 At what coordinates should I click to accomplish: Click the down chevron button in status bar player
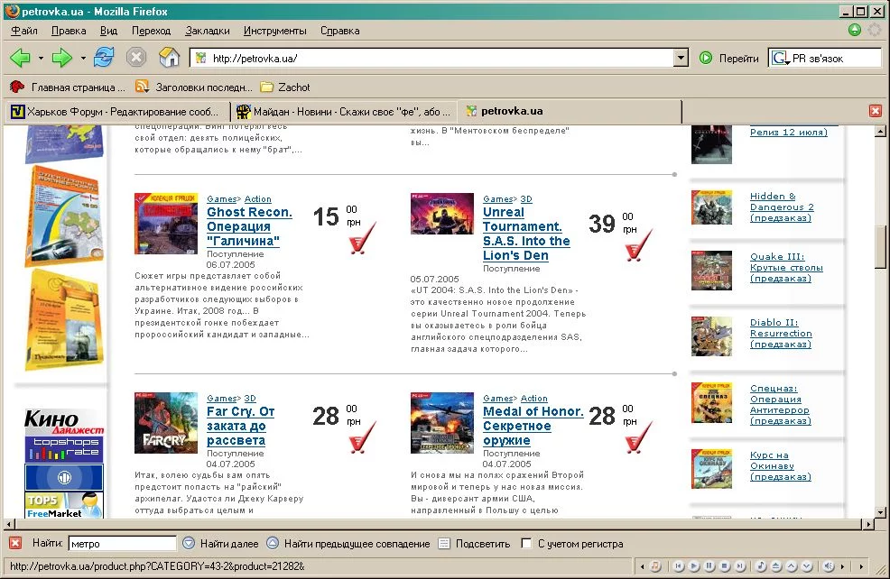[x=807, y=566]
